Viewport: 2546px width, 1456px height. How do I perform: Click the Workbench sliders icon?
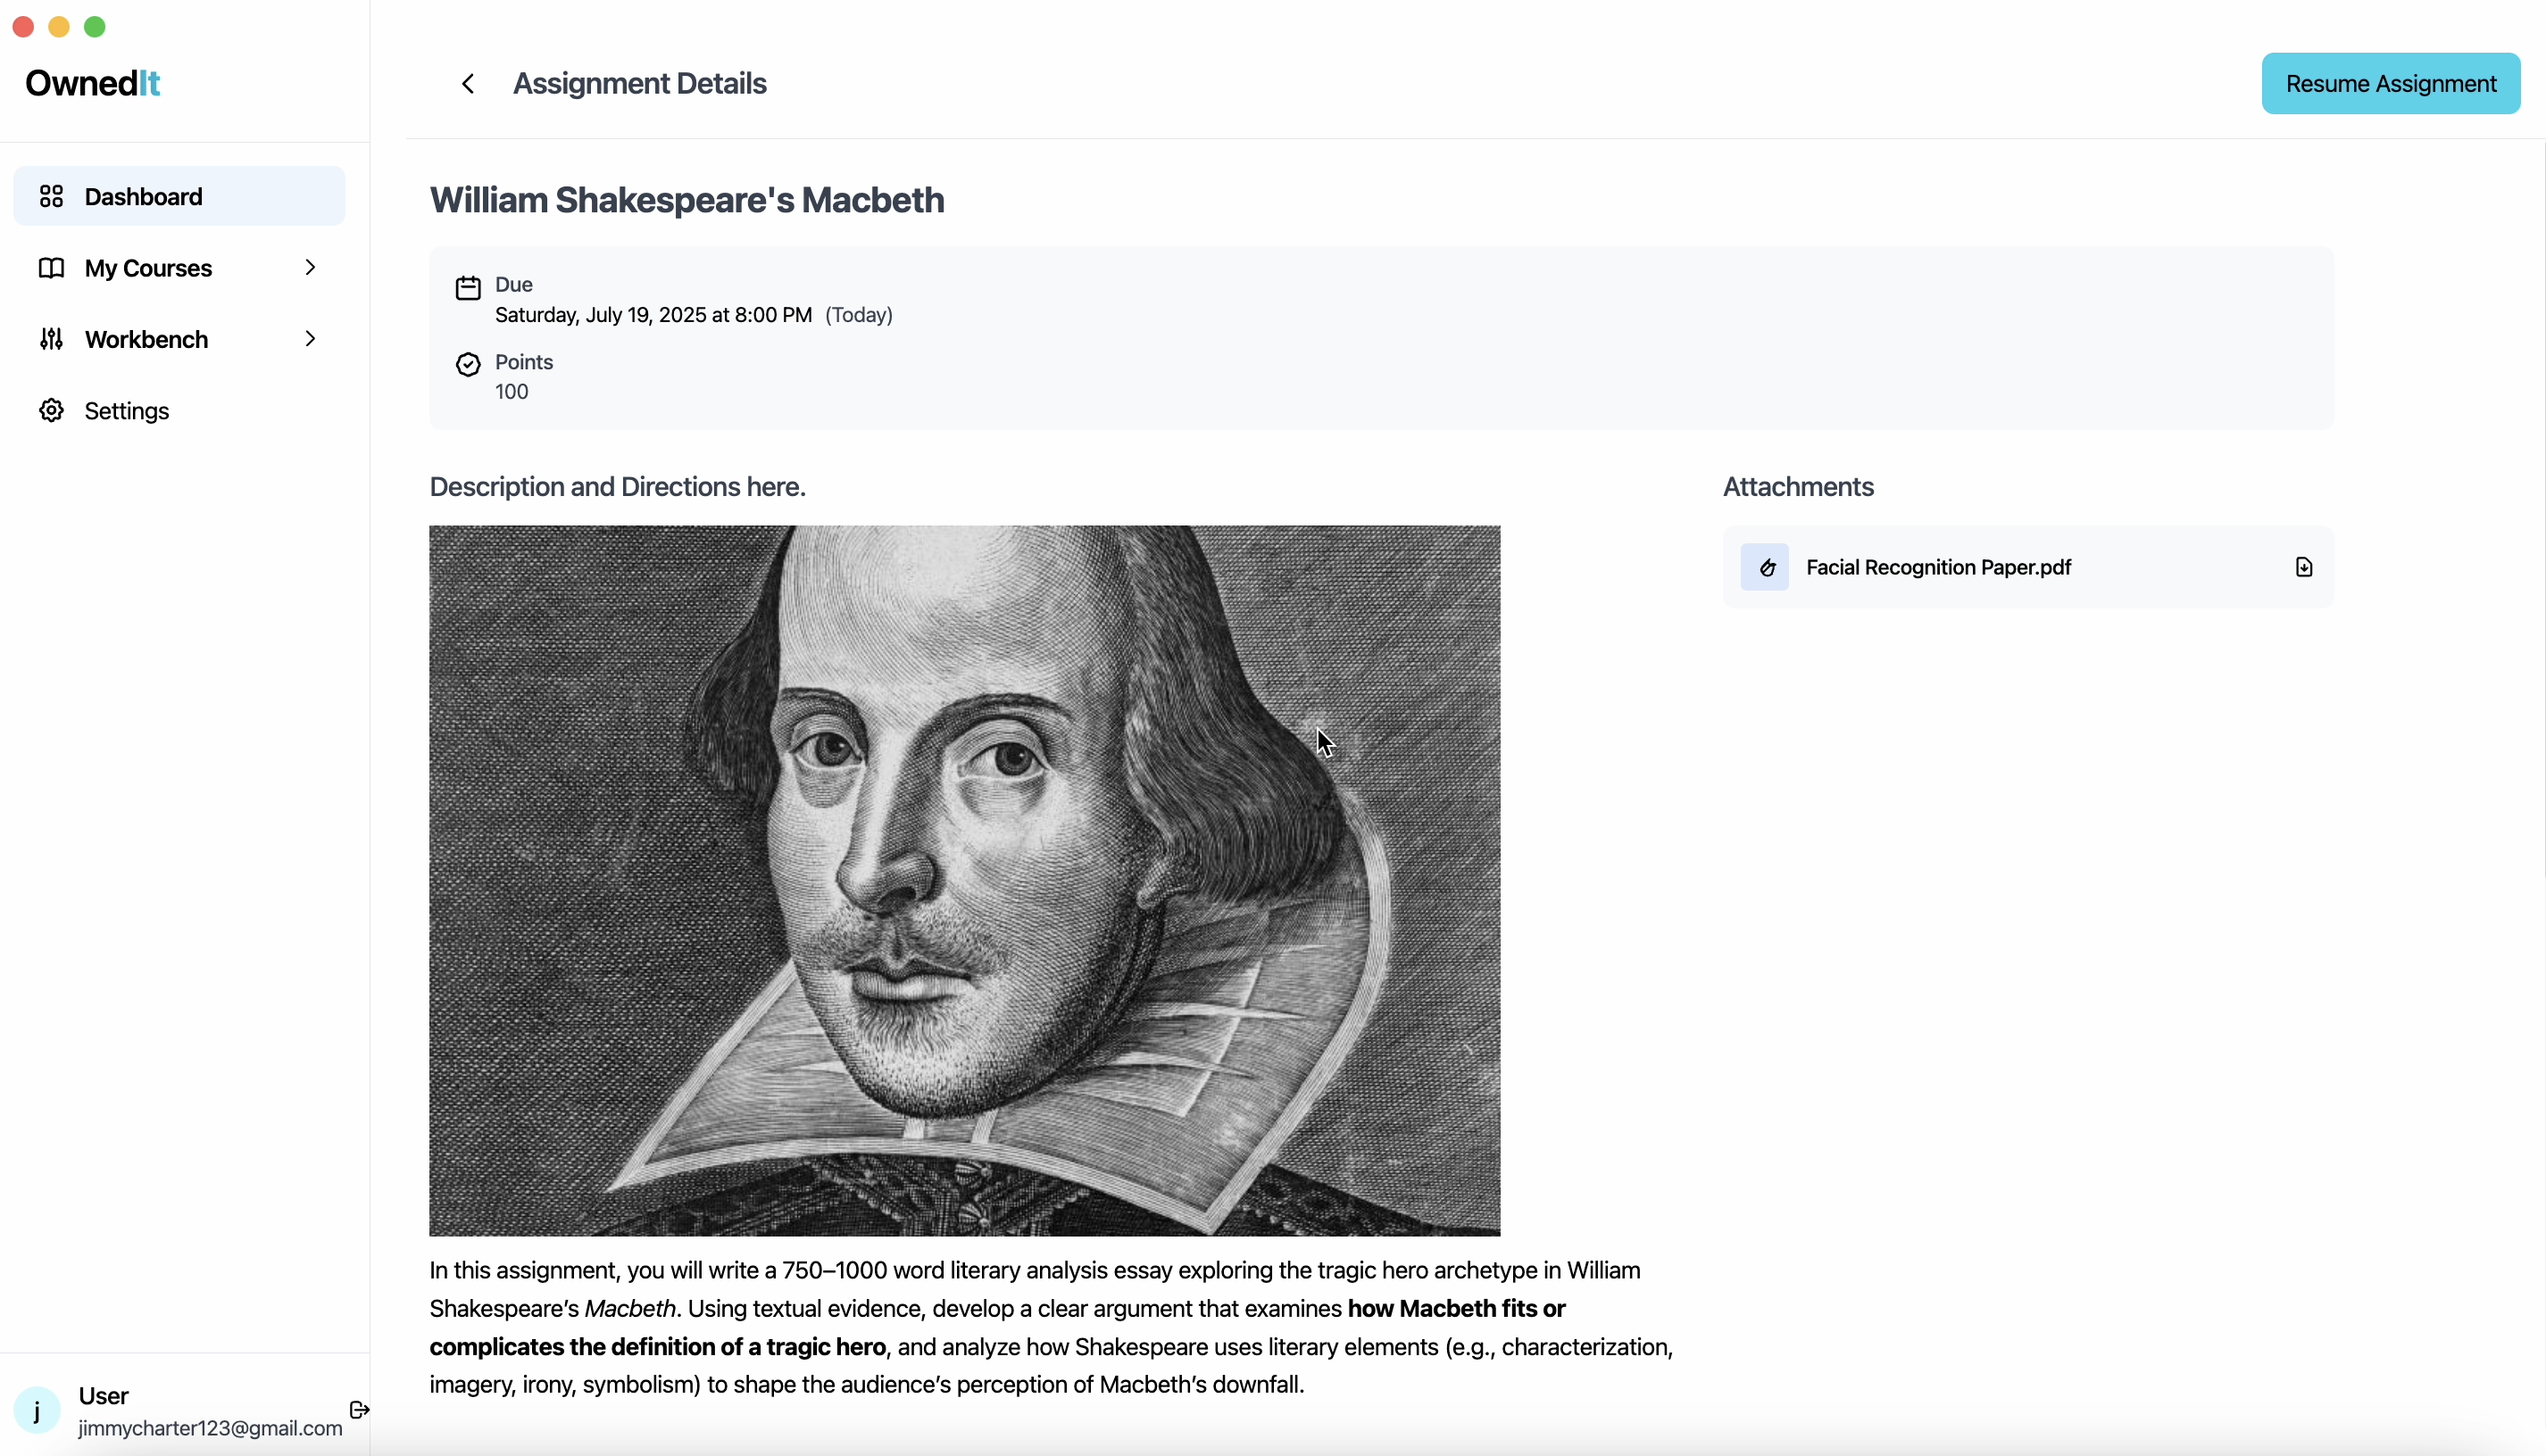coord(51,339)
